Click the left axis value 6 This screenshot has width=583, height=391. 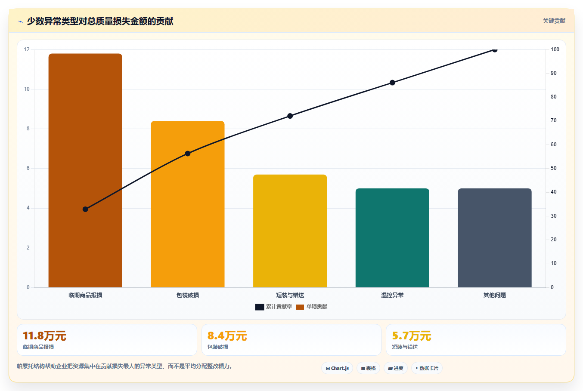[x=28, y=168]
